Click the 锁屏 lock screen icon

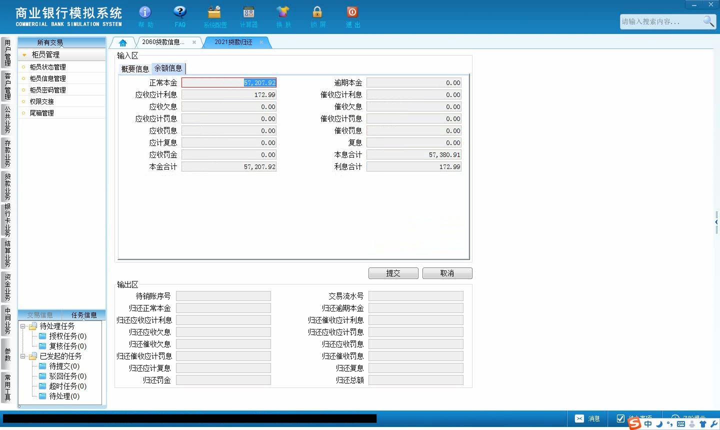(317, 12)
